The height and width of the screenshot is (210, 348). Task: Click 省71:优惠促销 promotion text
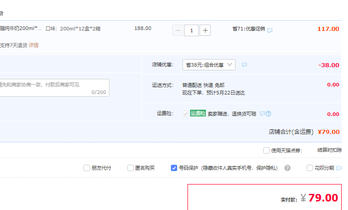[248, 29]
